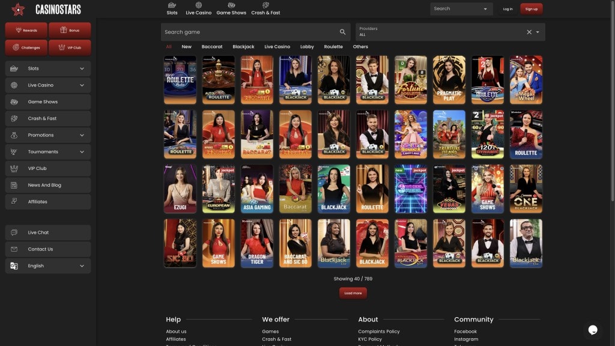Click the Contact Us envelope icon
Image resolution: width=615 pixels, height=346 pixels.
point(14,249)
